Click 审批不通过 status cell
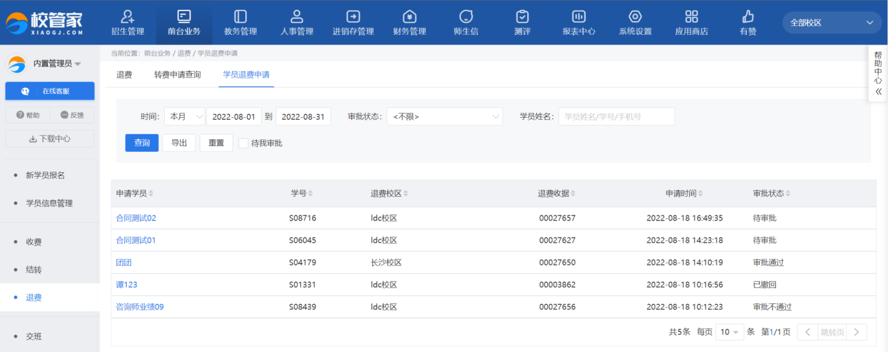888x352 pixels. pos(772,307)
